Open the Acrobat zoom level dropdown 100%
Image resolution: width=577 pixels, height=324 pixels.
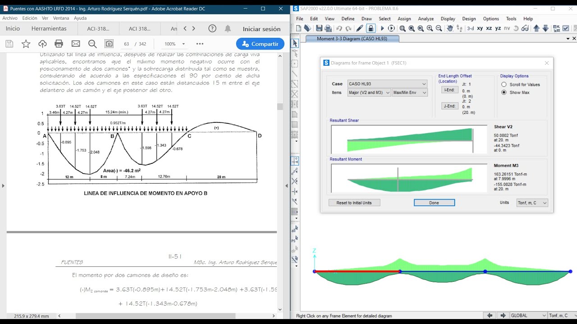tap(174, 44)
